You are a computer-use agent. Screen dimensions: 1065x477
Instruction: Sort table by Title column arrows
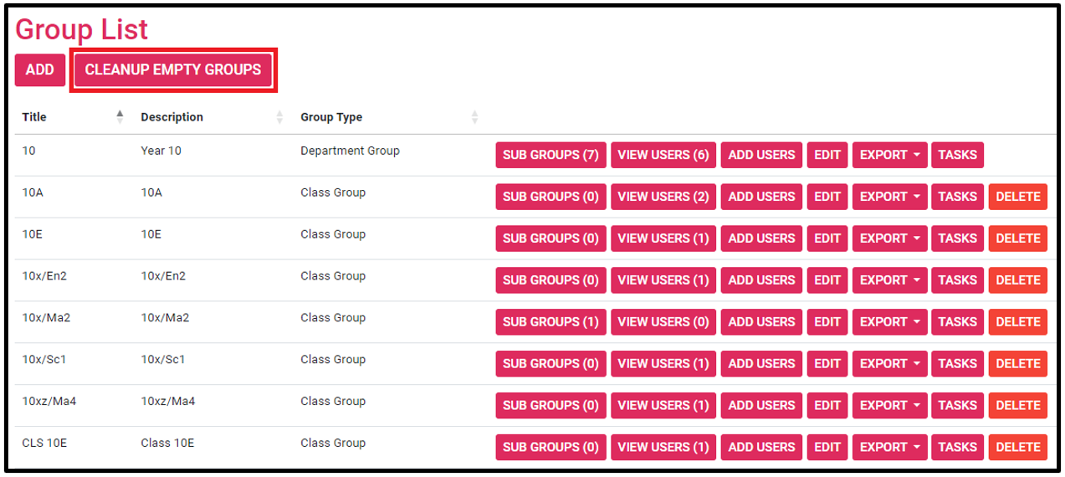point(120,116)
